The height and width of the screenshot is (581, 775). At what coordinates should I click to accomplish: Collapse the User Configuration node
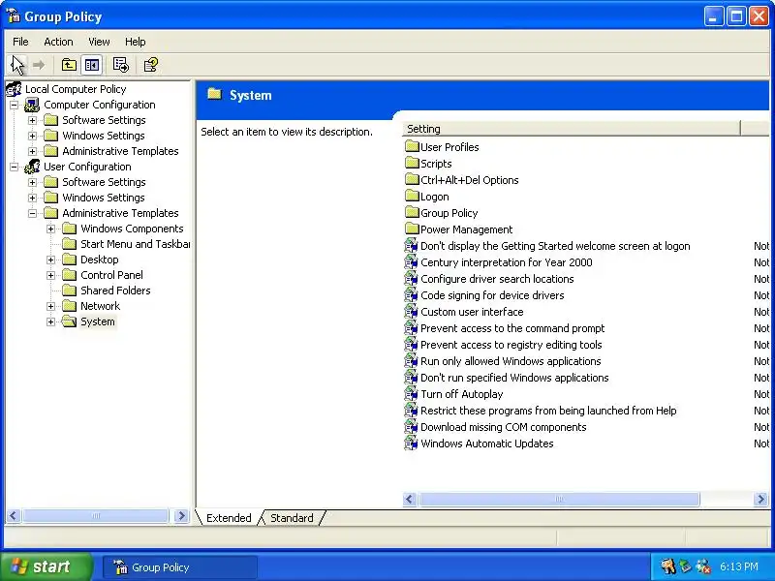coord(14,167)
